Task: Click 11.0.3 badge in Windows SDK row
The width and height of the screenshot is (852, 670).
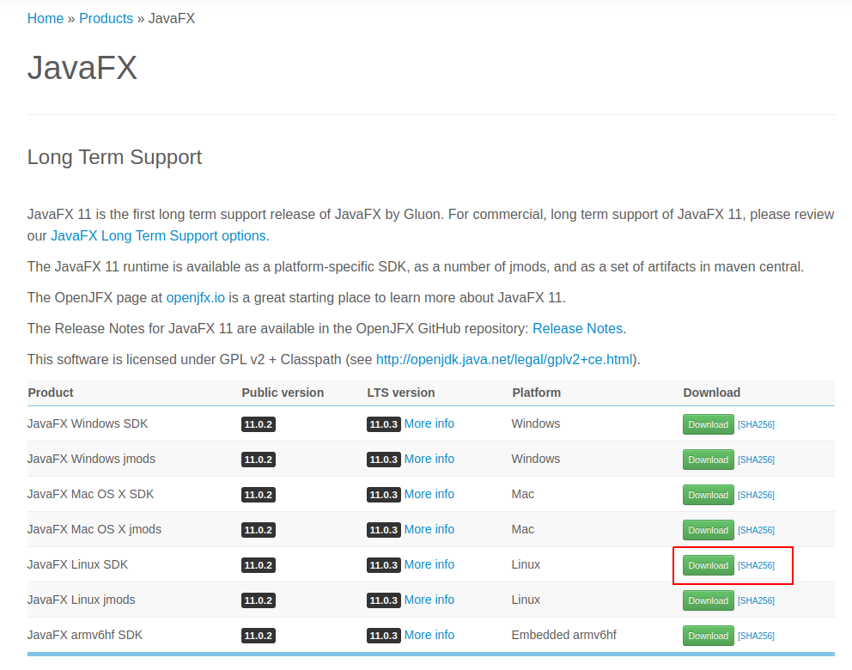Action: pos(384,424)
